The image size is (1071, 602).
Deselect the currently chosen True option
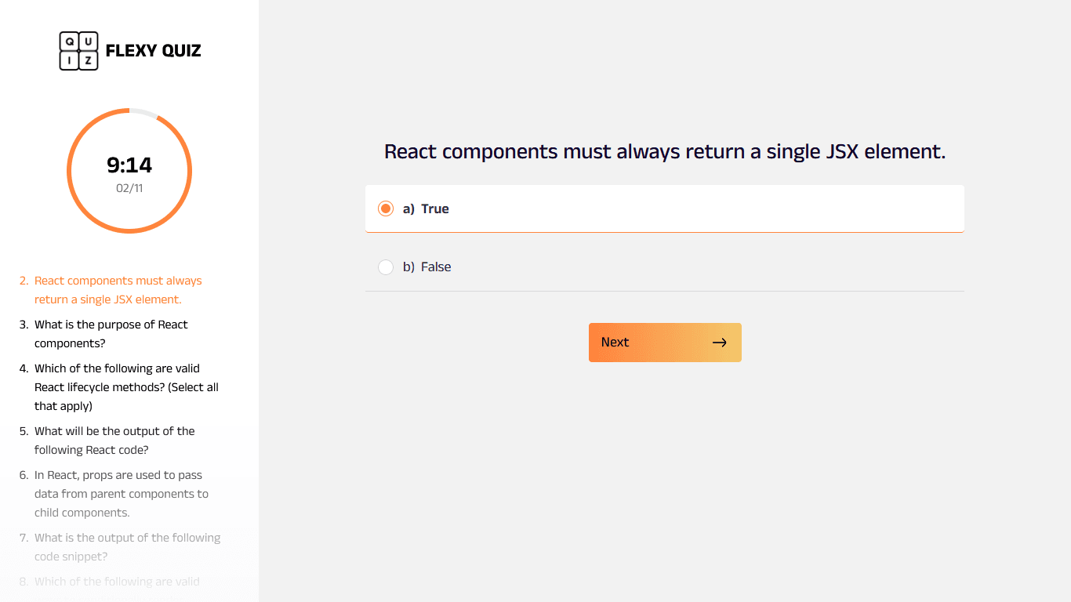[386, 209]
